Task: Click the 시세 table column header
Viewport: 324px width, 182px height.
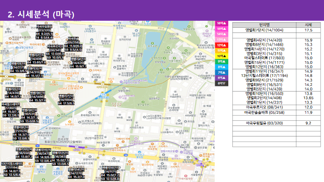Action: click(x=308, y=25)
